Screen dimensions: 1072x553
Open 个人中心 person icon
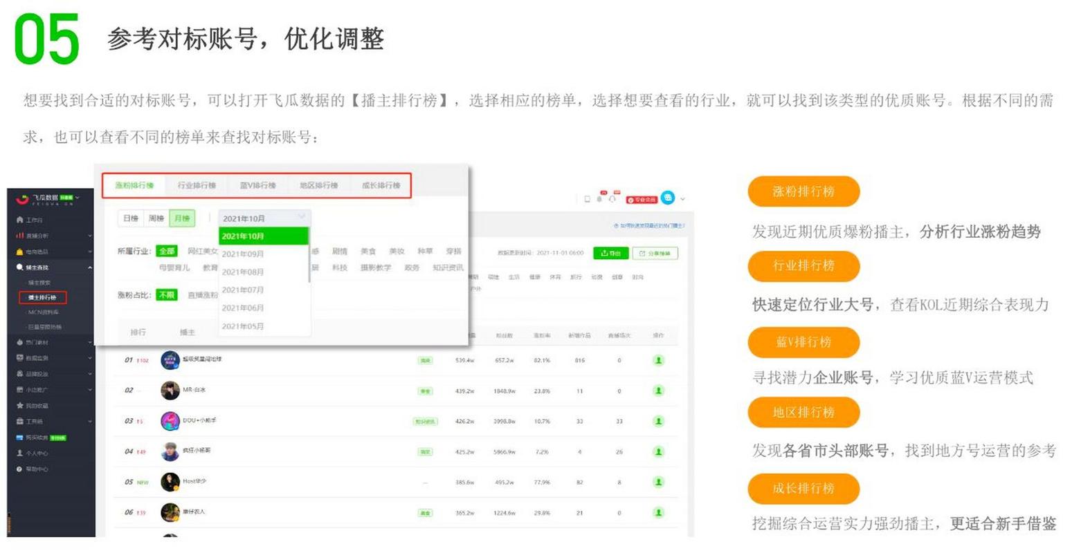tap(19, 453)
